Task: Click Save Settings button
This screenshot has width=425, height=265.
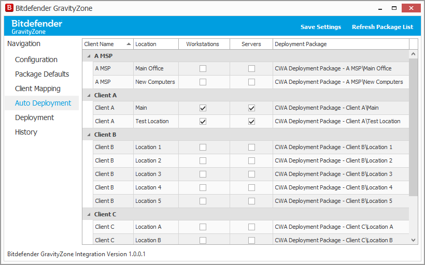Action: point(321,27)
